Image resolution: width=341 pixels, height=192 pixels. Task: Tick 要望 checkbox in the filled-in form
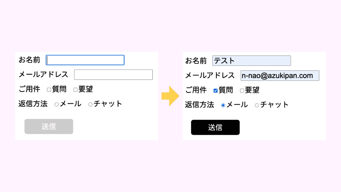(x=242, y=90)
